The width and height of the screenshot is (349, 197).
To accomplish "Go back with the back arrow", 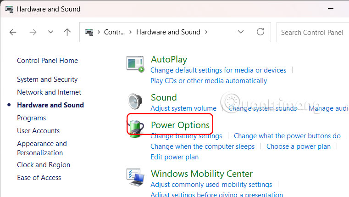I will [x=13, y=32].
